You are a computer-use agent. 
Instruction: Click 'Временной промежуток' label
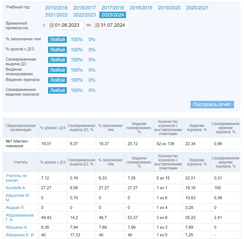[x=17, y=26]
